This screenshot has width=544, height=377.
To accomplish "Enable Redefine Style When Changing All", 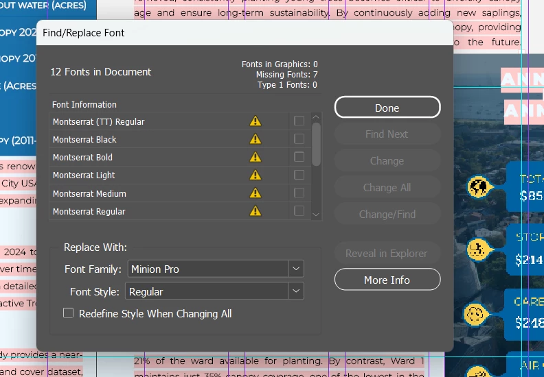I will pos(69,313).
